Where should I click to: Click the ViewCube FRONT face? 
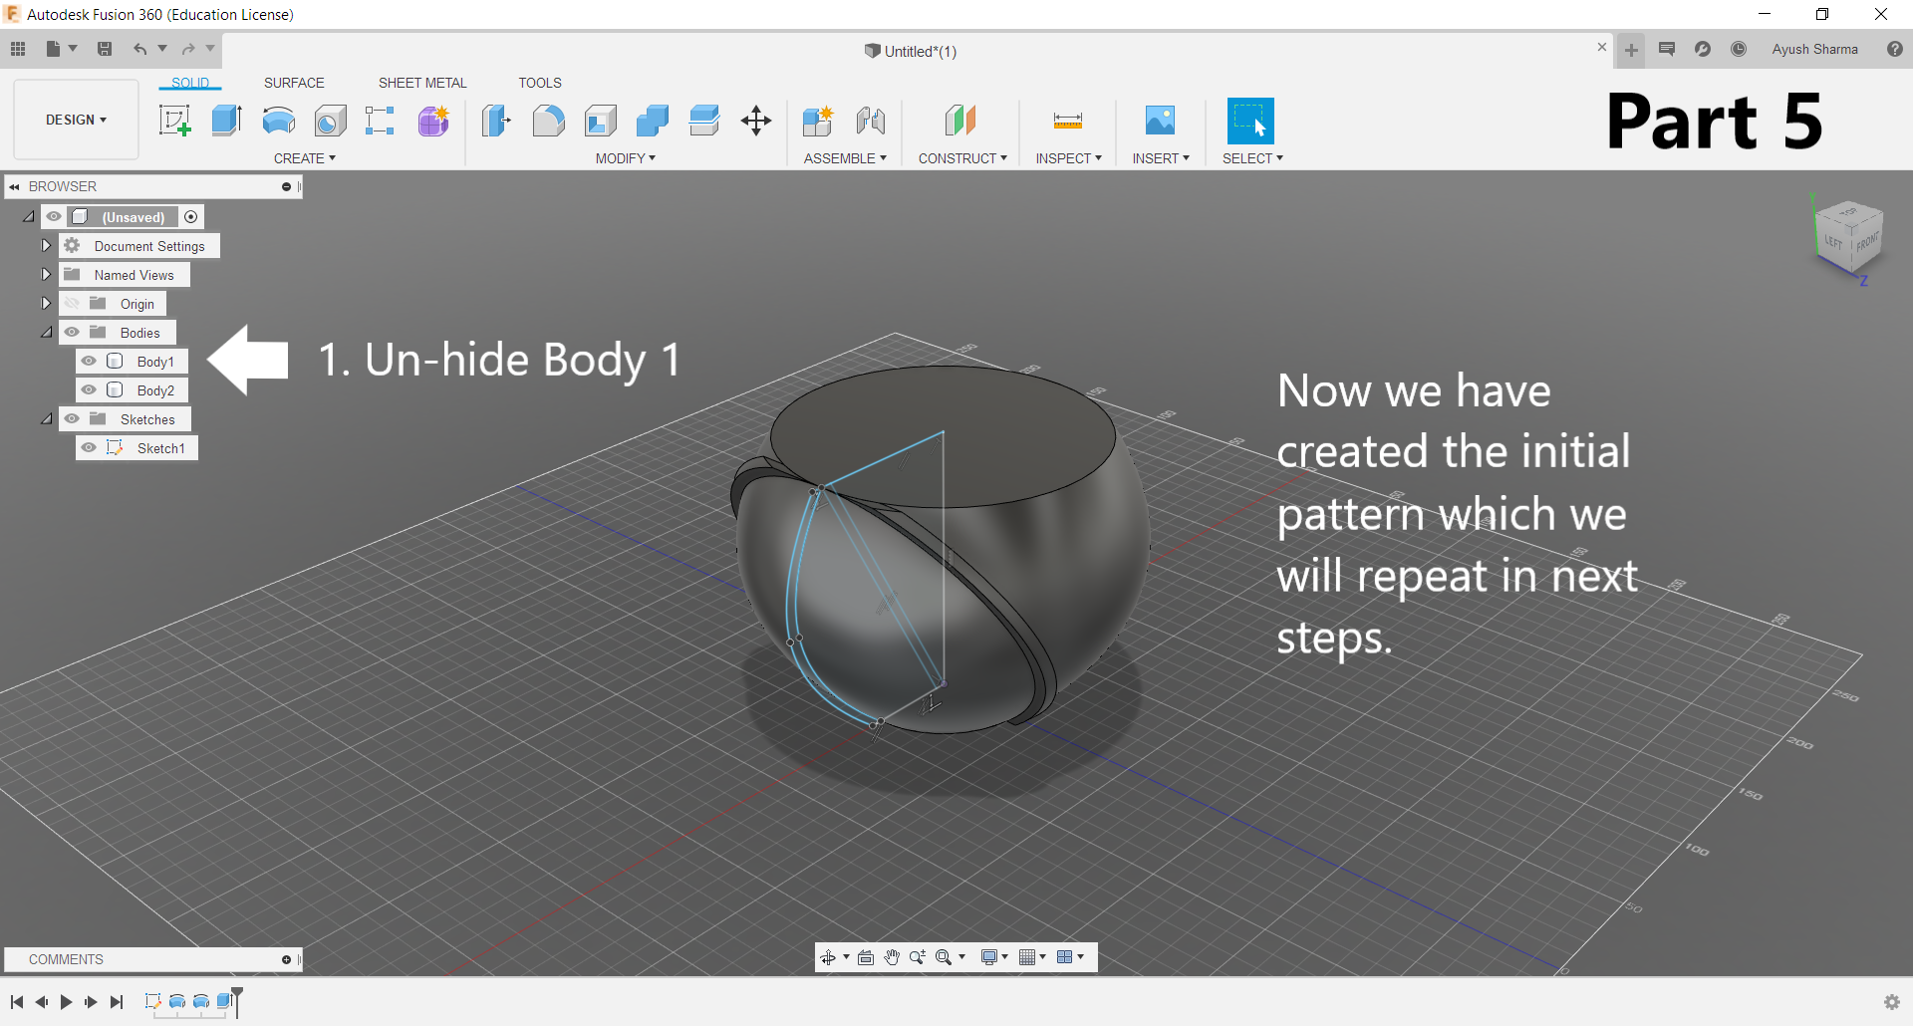click(x=1867, y=241)
